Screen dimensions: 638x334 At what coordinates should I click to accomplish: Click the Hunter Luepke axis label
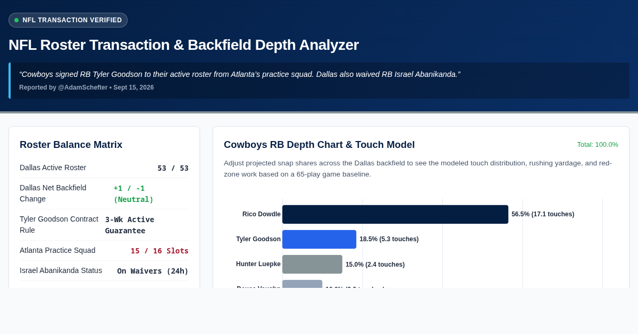tap(258, 264)
